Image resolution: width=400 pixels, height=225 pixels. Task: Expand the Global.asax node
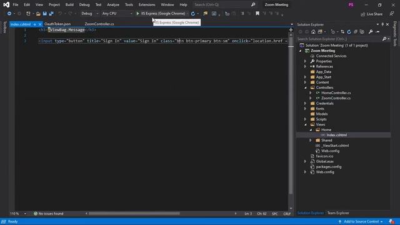[x=305, y=161]
